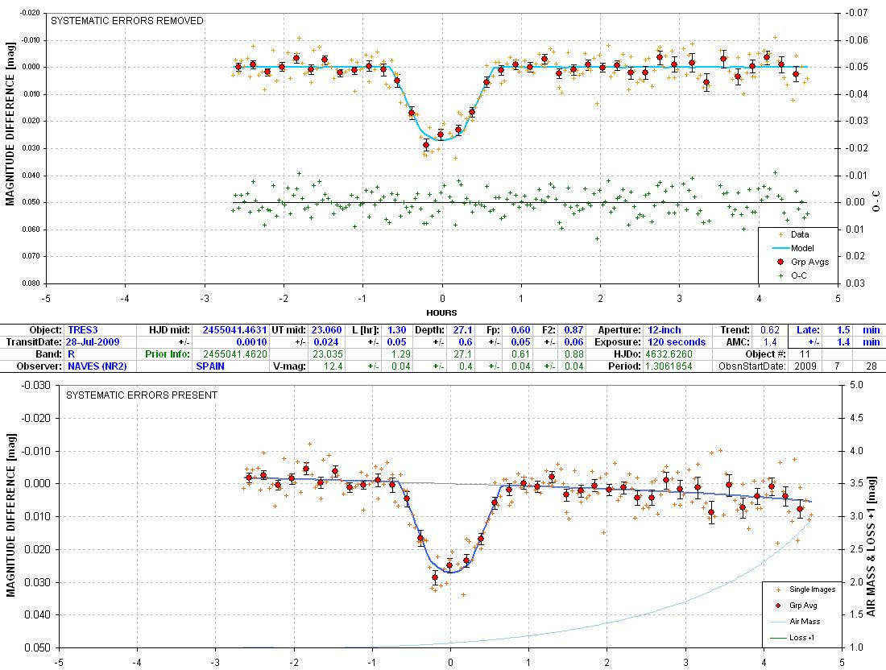Select the transit date cell '28-Jul-2009'
Viewport: 886px width, 670px height.
pos(92,341)
